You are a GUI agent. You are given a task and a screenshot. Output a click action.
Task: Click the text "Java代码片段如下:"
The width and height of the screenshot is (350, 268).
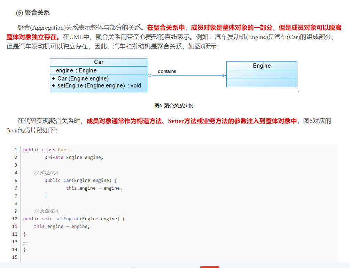[x=32, y=130]
